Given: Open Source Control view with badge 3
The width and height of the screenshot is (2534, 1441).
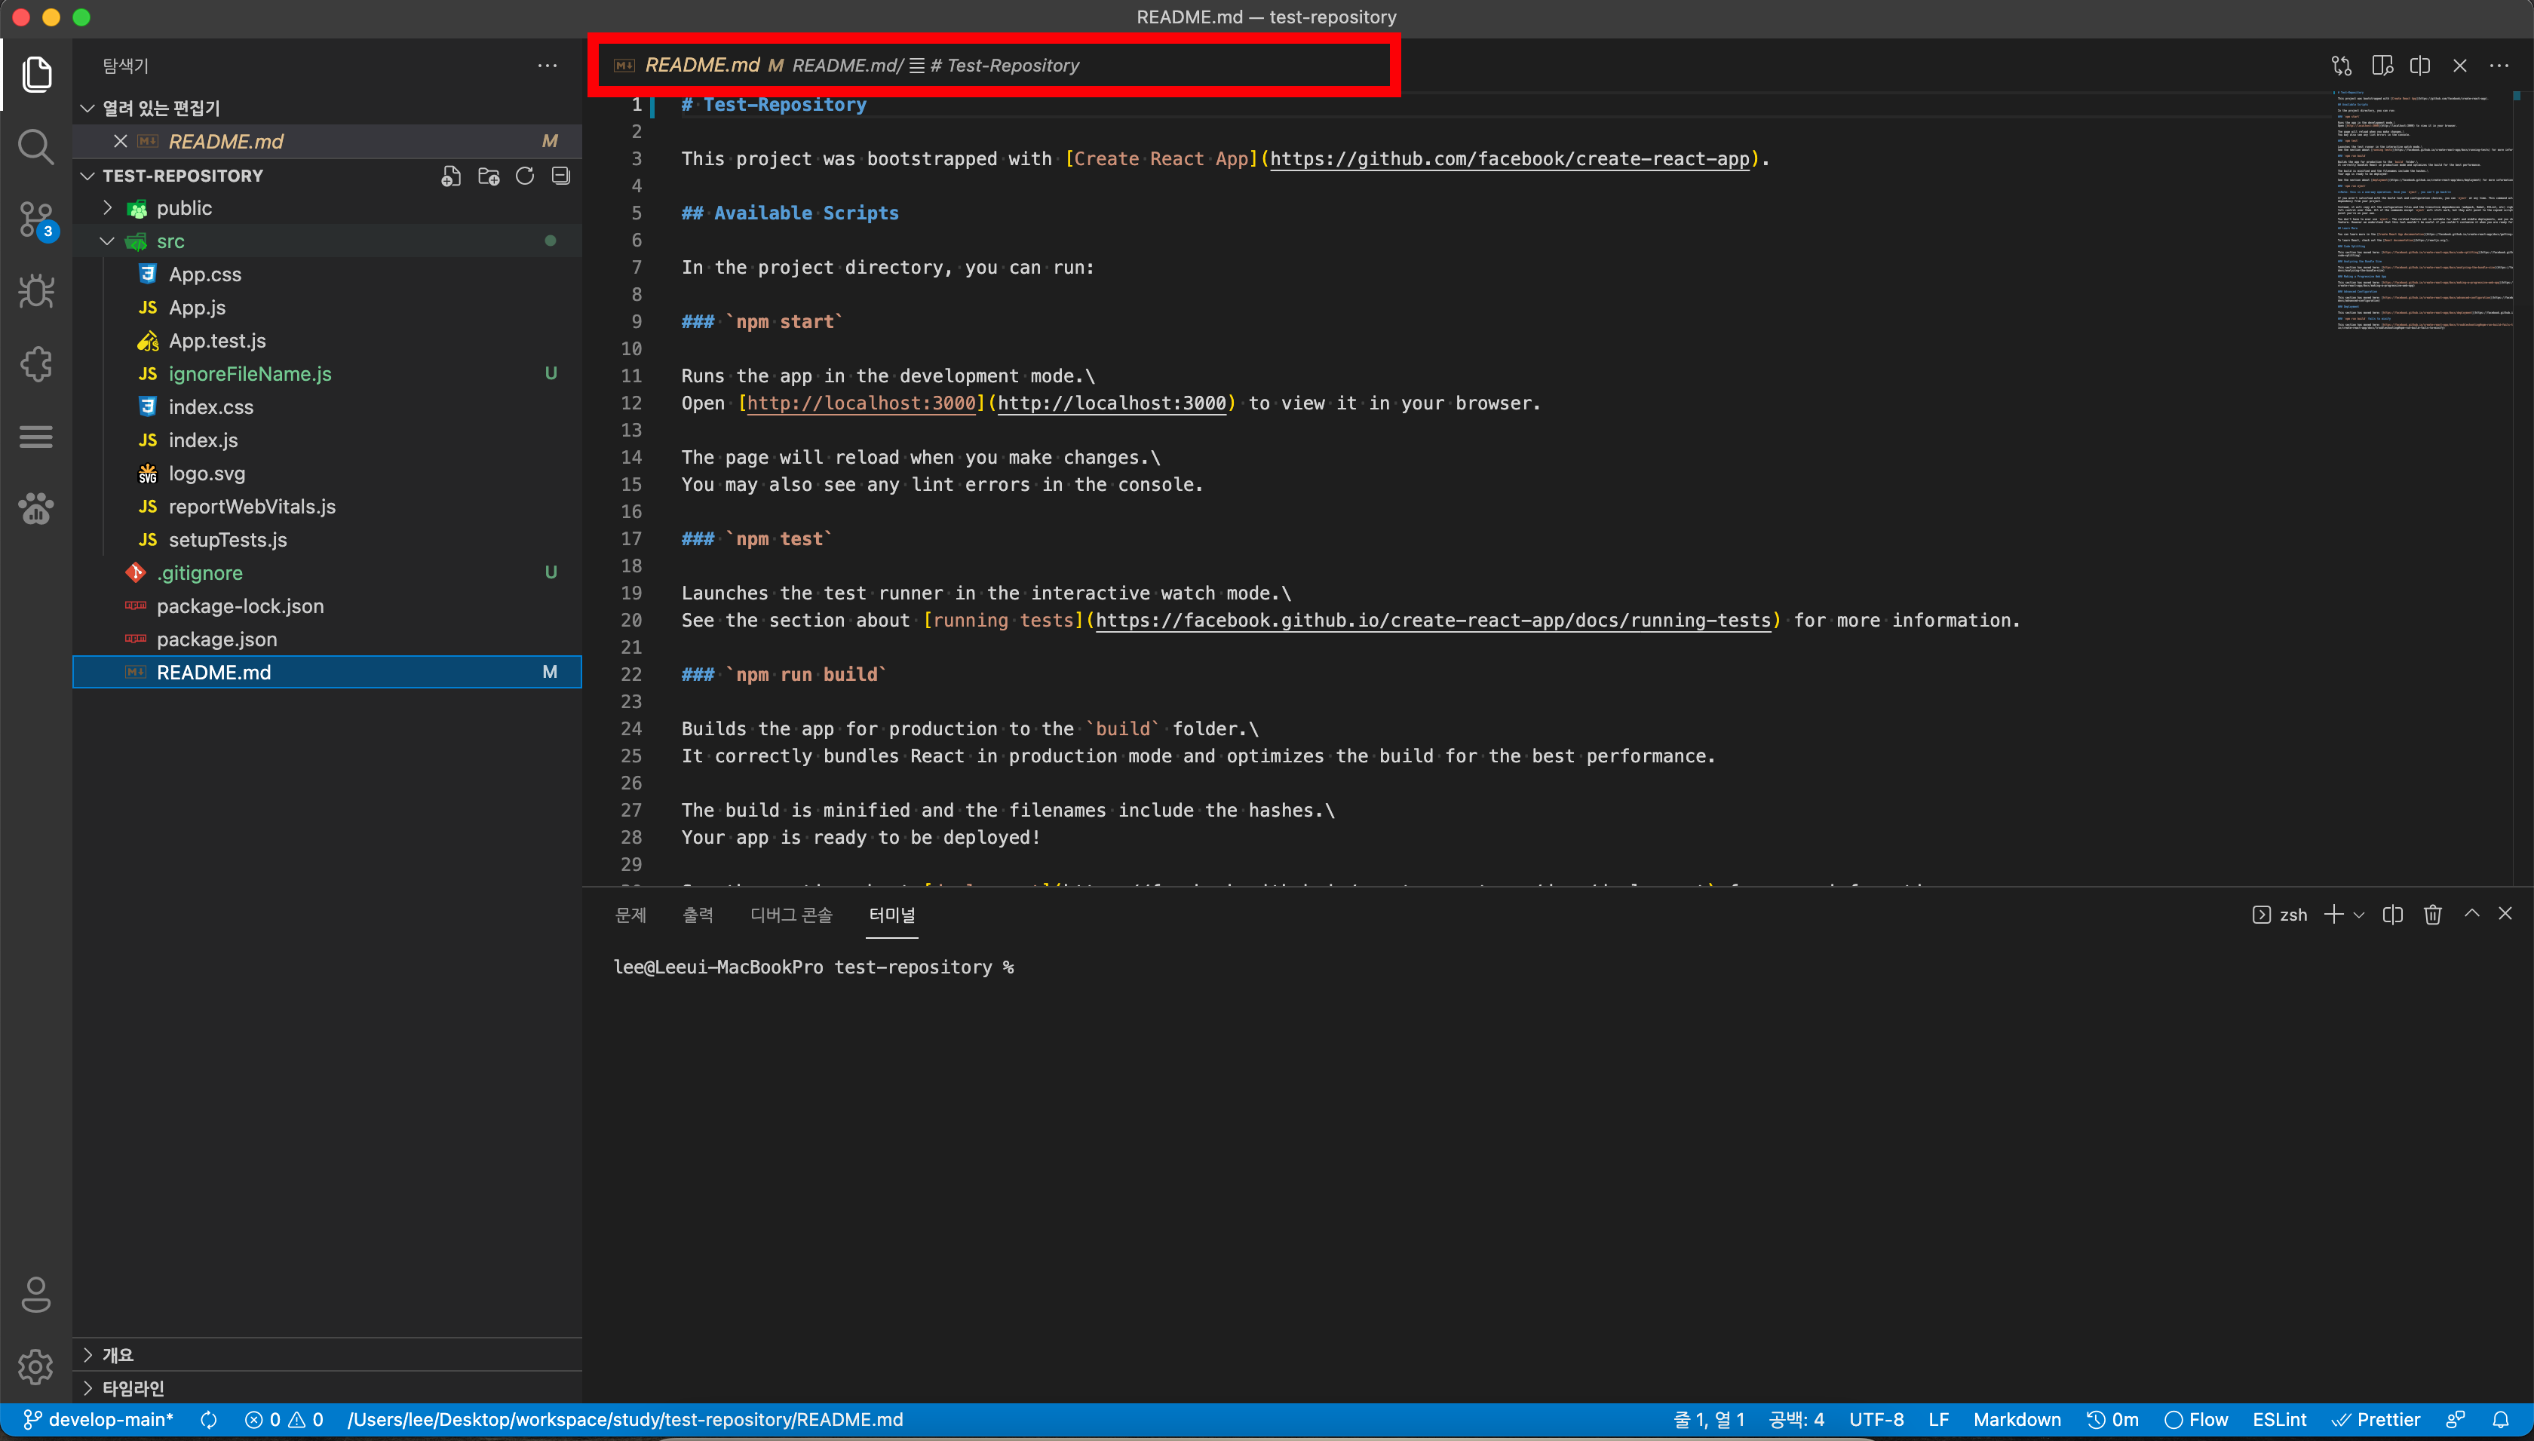Looking at the screenshot, I should (35, 219).
